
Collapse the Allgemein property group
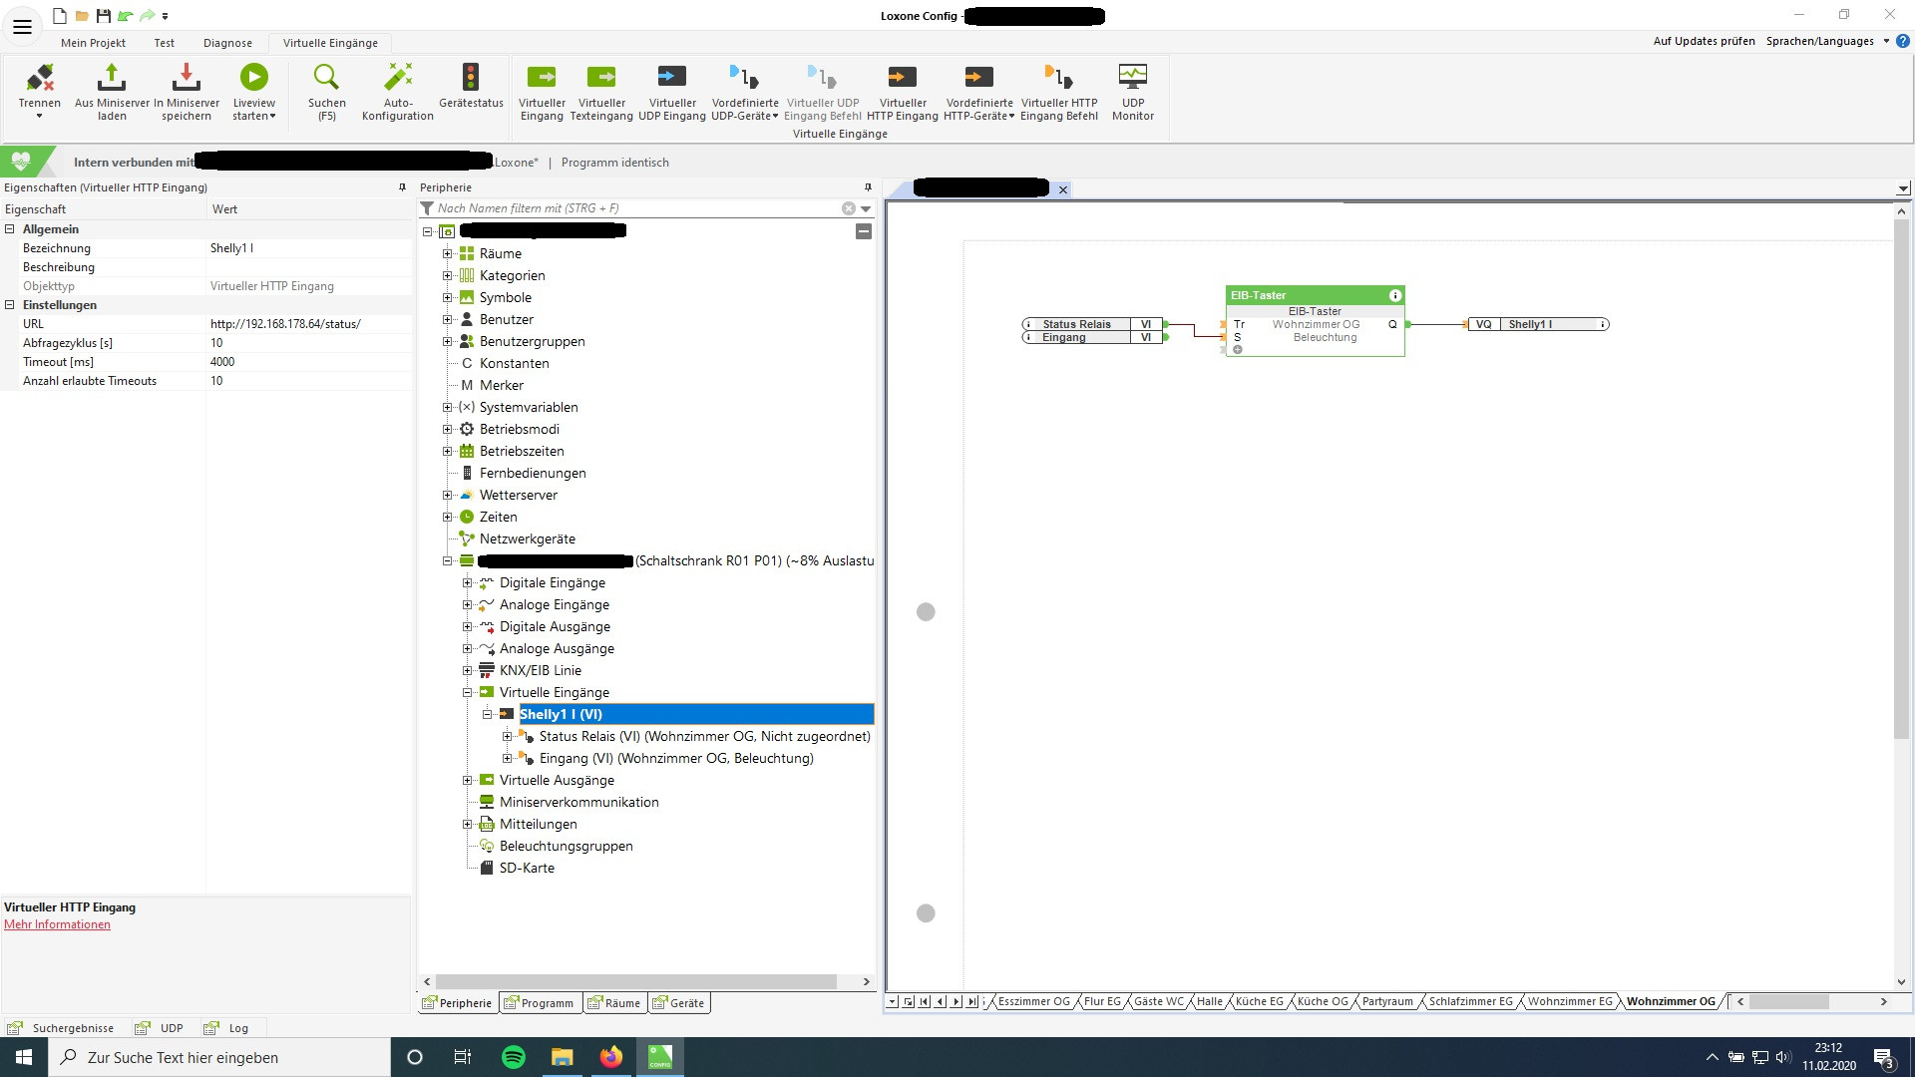point(10,229)
